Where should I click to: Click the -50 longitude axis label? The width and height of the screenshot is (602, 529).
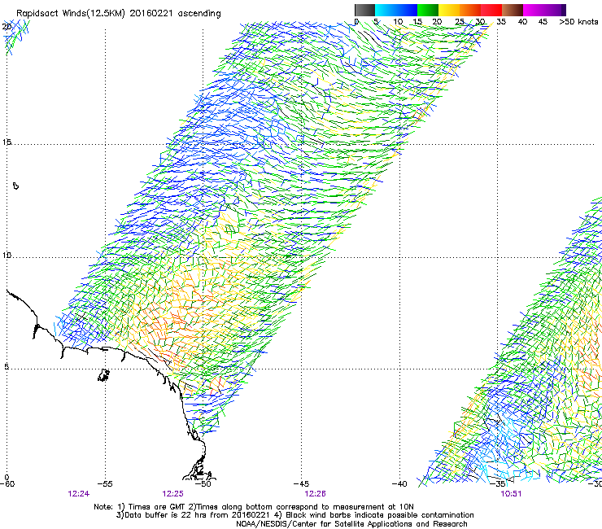tap(203, 484)
